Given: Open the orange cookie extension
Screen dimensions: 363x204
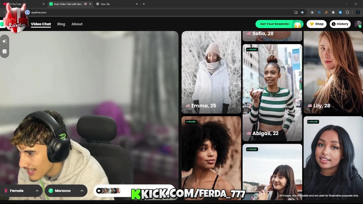Looking at the screenshot, I should click(x=326, y=12).
